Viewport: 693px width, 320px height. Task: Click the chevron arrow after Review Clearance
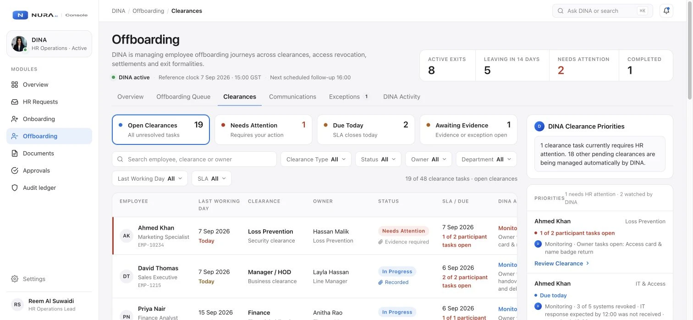(x=588, y=264)
